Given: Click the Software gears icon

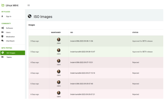Looking at the screenshot, I should point(3,28).
